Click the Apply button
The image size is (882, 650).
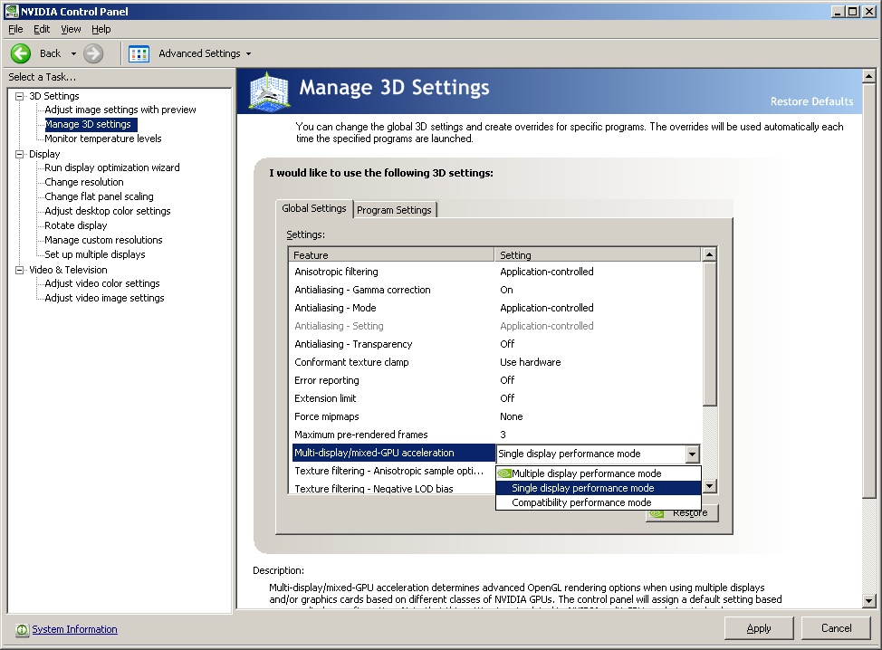[759, 628]
